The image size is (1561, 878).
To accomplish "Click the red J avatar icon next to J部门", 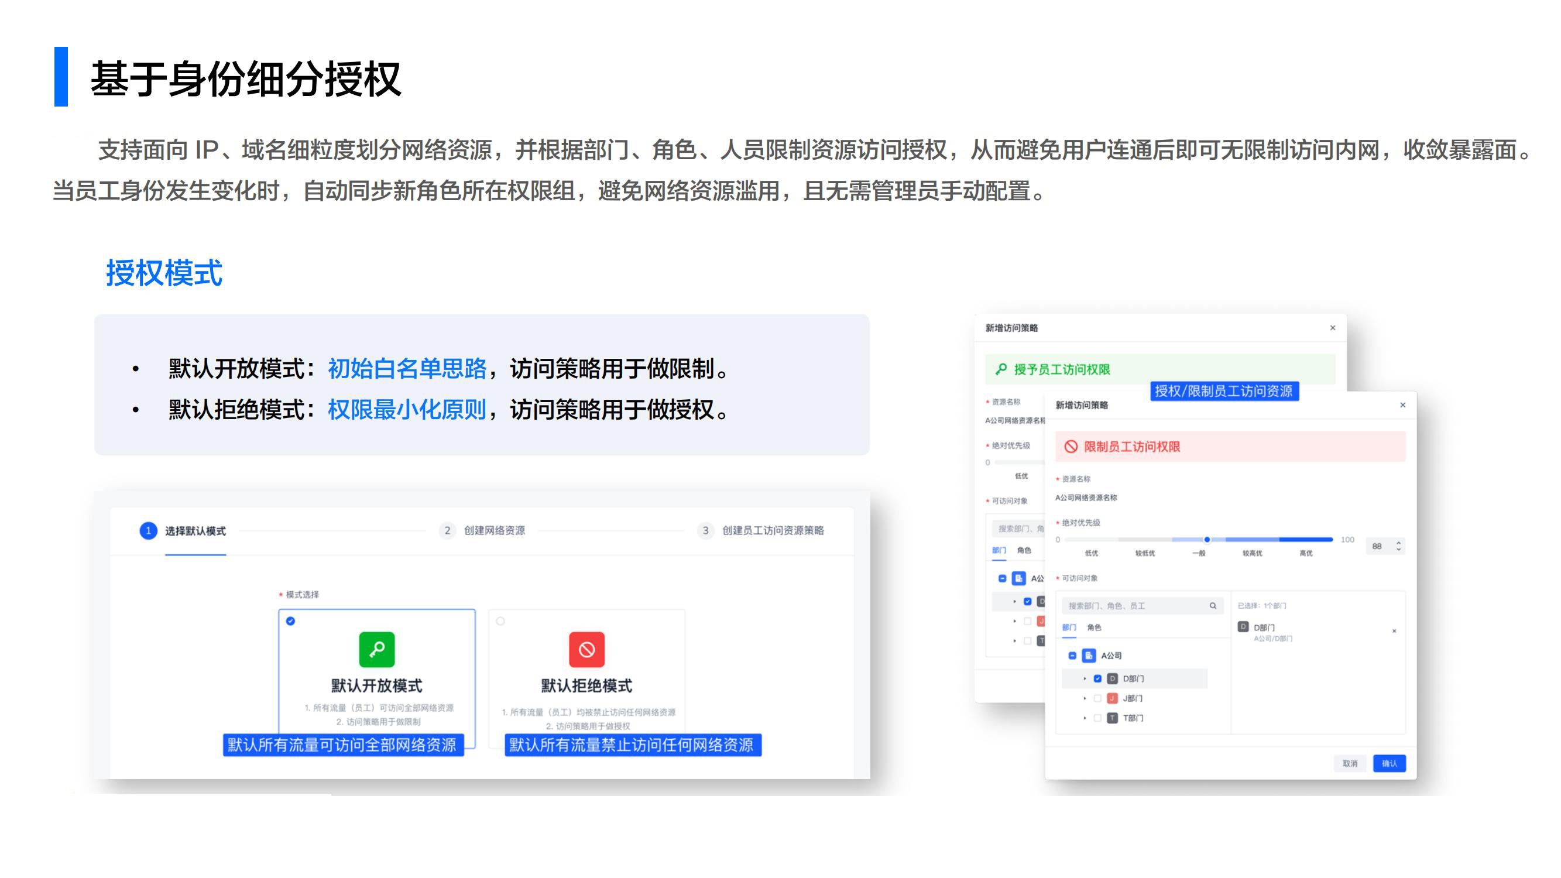I will 1113,698.
